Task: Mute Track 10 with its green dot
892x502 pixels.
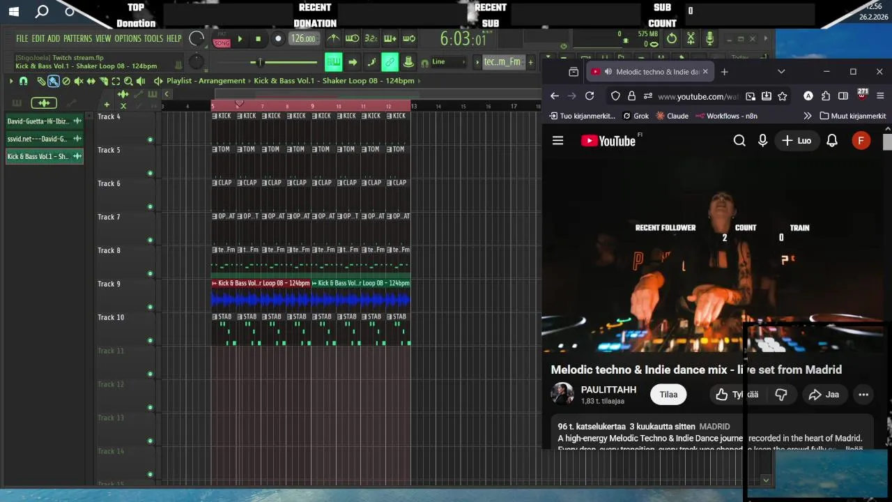Action: click(x=150, y=341)
